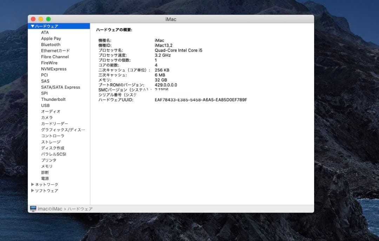
Task: Expand the ソフトウェア section
Action: pos(32,191)
